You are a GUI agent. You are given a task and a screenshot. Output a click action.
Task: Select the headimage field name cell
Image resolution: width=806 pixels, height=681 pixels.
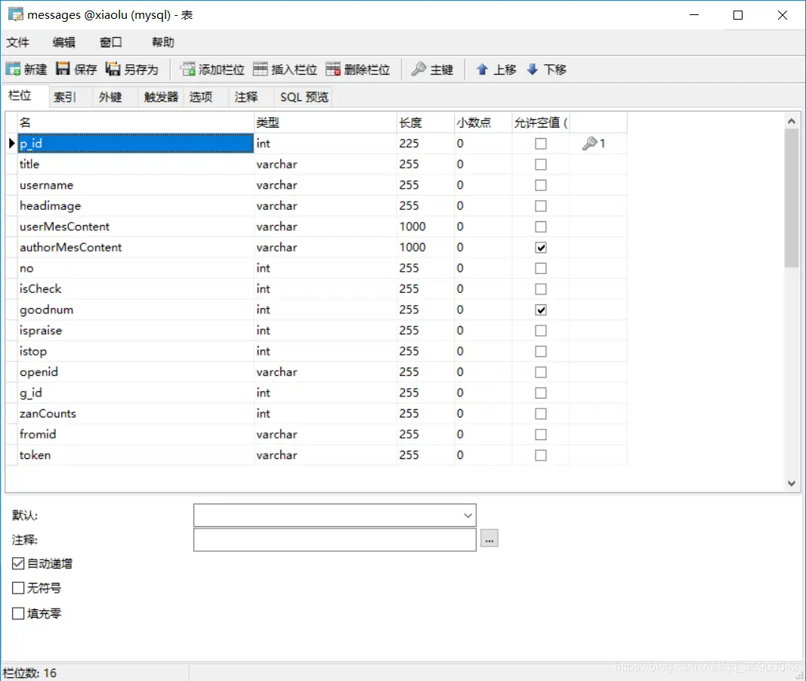(136, 206)
